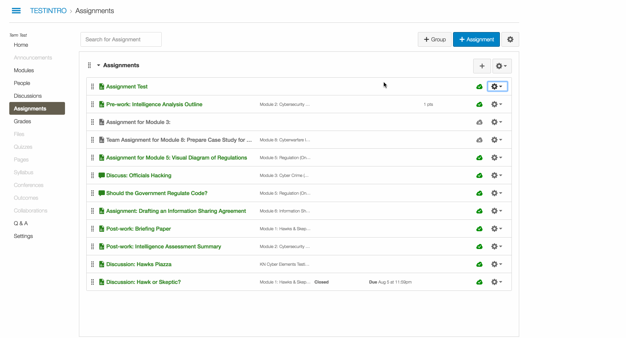Open Modules in the course sidebar

point(24,70)
